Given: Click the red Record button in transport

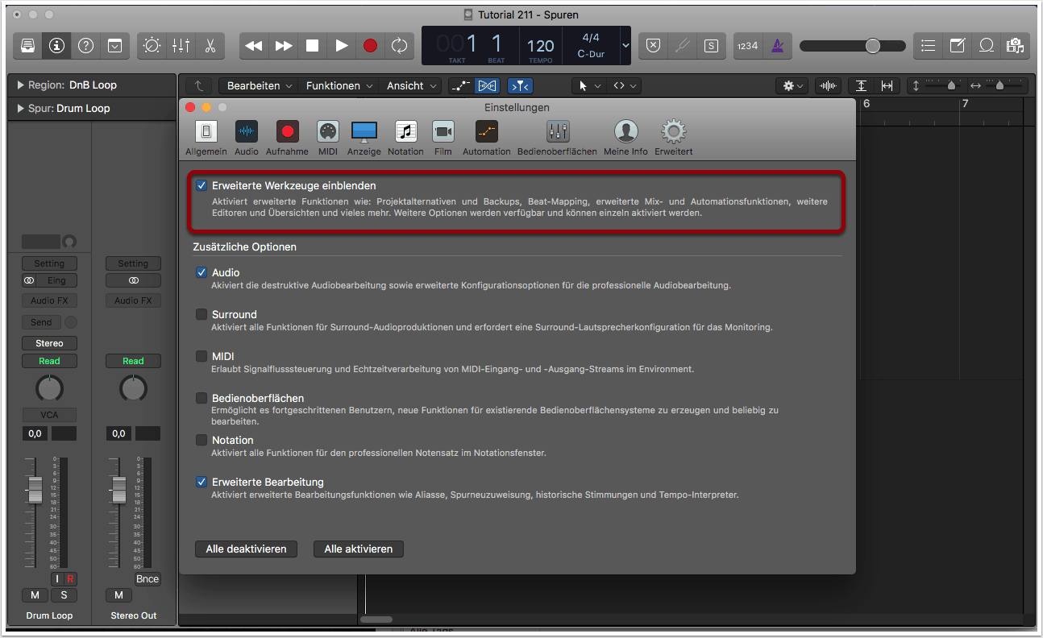Looking at the screenshot, I should (370, 46).
